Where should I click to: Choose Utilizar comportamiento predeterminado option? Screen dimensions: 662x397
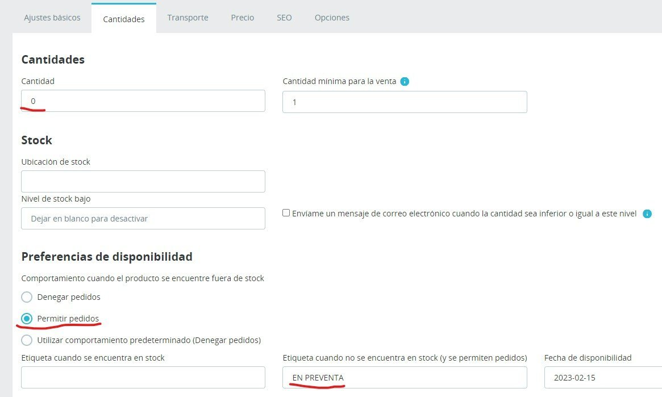coord(27,340)
